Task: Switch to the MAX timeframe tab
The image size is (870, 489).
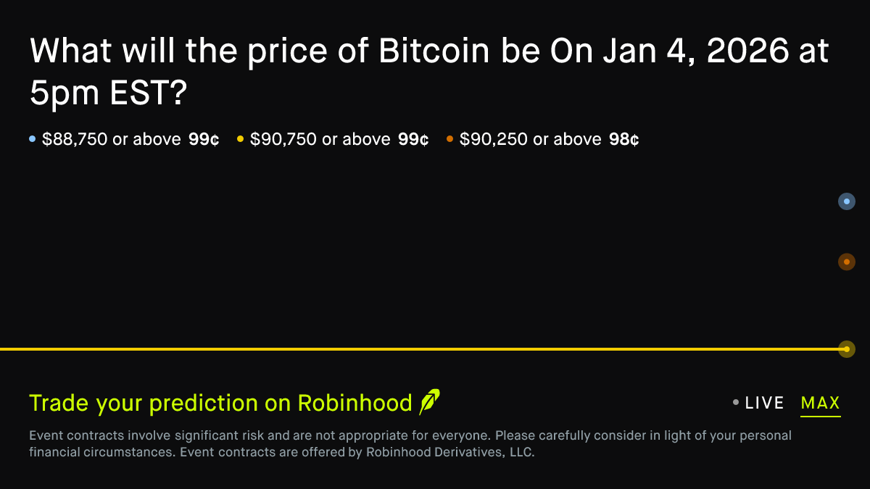Action: pos(820,403)
